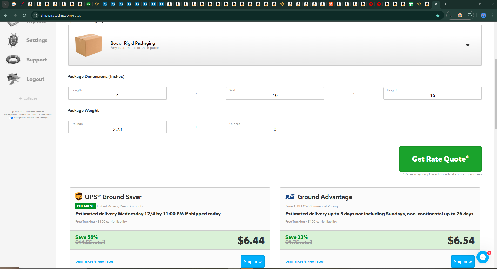Focus the Length dimension field
This screenshot has width=497, height=269.
tap(117, 93)
